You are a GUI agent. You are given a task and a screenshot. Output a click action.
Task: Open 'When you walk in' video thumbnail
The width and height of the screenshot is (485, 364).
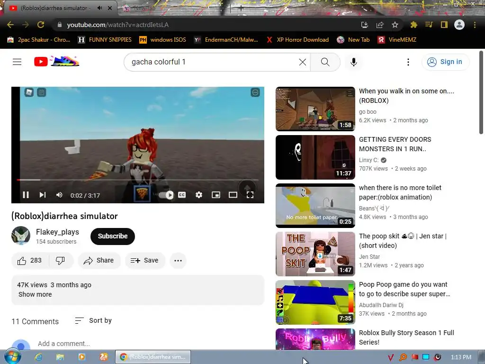(315, 109)
